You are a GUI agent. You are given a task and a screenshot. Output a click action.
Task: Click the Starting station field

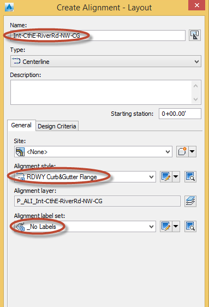coord(180,114)
